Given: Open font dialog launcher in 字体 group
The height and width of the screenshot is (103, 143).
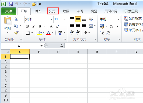Looking at the screenshot, I should click(x=65, y=39).
